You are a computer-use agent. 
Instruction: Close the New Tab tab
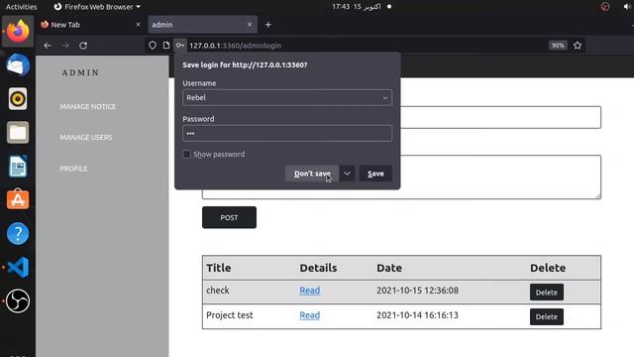138,25
